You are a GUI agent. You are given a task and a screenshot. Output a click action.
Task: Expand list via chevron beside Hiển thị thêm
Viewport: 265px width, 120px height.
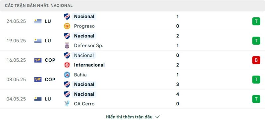[x=157, y=117]
